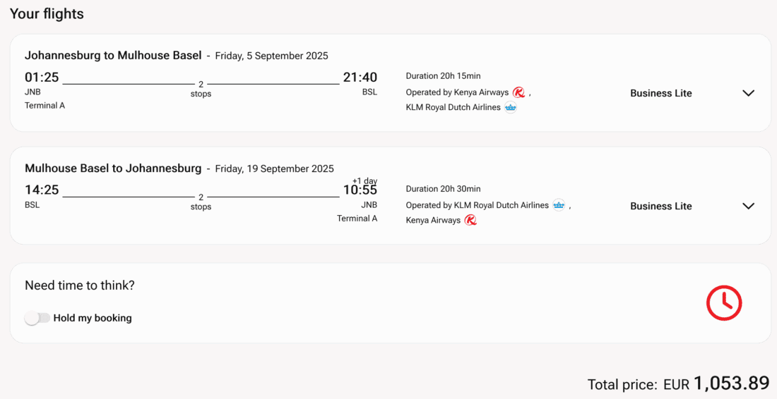Click the 01:25 departure time
This screenshot has width=777, height=399.
pos(42,77)
